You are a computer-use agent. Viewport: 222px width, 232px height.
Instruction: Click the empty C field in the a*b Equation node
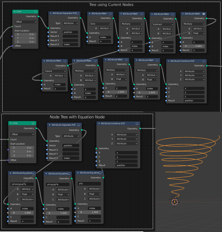point(94,217)
